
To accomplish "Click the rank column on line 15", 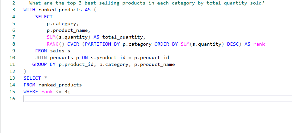I will (x=47, y=92).
